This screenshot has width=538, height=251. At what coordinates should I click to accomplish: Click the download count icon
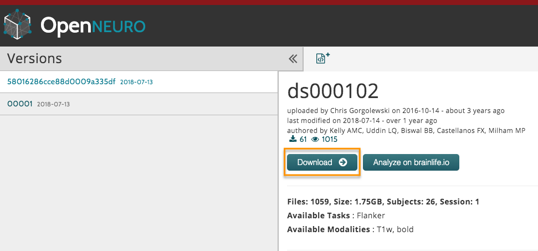click(293, 139)
